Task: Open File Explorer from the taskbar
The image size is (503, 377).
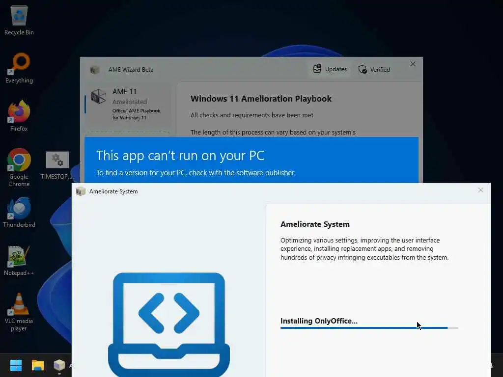Action: click(x=37, y=365)
